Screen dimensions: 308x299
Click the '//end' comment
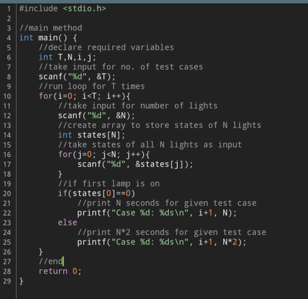51,261
